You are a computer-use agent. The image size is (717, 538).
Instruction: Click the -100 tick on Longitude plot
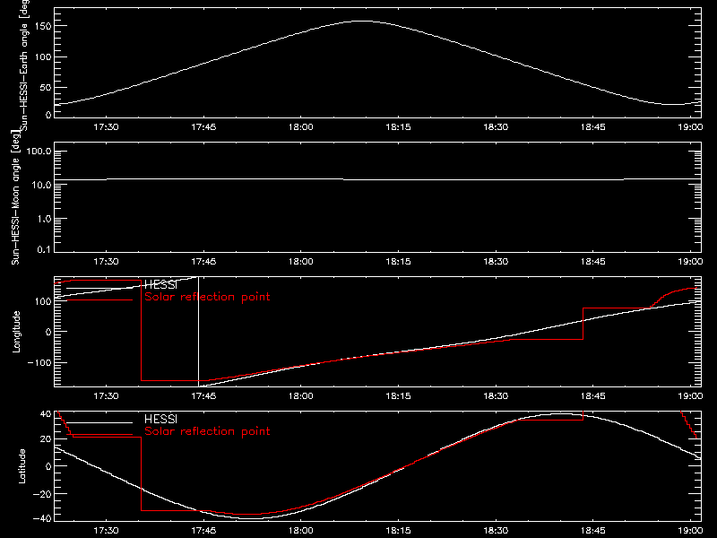(39, 362)
